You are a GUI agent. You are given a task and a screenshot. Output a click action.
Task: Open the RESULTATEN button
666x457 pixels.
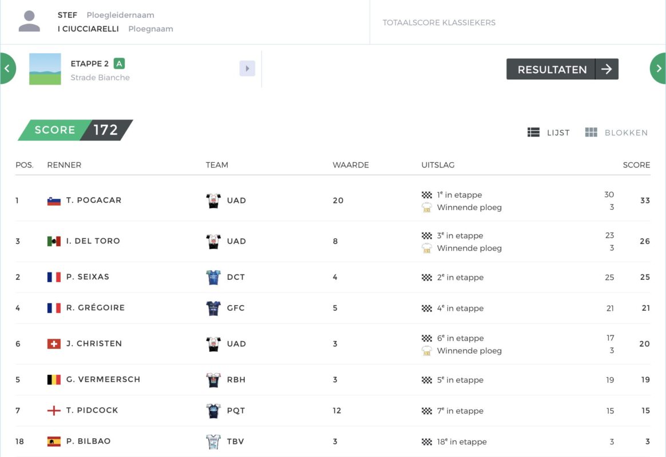pos(562,69)
